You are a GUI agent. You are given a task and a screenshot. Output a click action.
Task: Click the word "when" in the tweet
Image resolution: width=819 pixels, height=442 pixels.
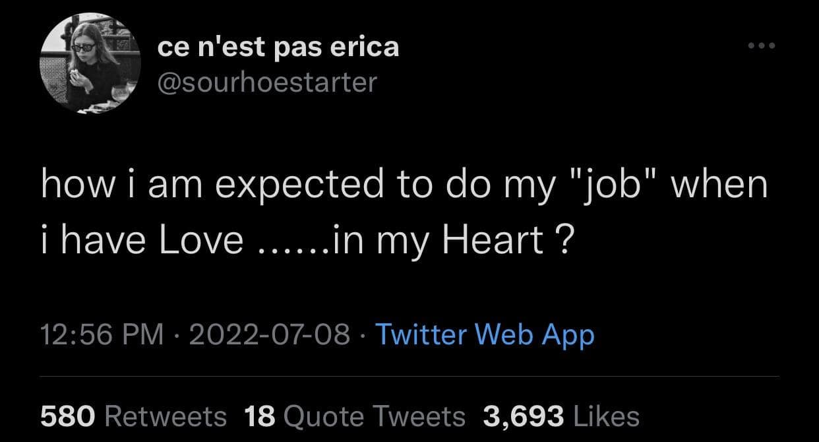pyautogui.click(x=720, y=186)
